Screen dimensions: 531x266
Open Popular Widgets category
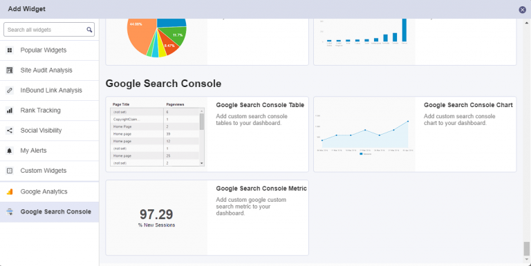click(50, 50)
